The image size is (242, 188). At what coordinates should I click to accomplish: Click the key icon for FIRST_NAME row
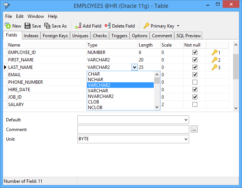click(x=214, y=60)
